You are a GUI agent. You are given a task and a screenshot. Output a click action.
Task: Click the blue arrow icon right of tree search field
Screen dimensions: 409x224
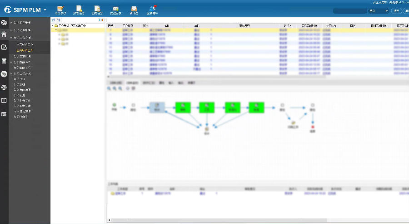pyautogui.click(x=100, y=20)
